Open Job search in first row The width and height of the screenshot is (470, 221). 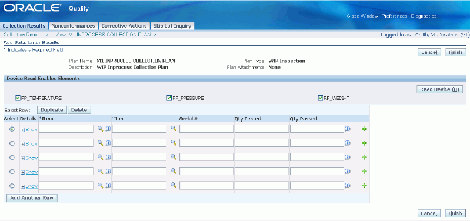coord(174,129)
